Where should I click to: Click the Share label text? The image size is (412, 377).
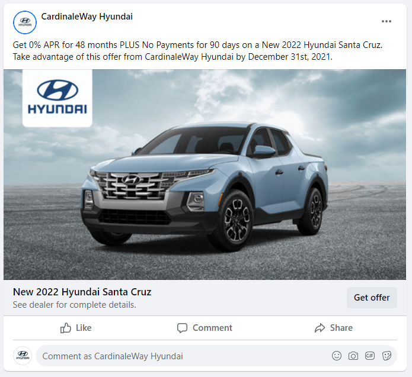point(341,328)
